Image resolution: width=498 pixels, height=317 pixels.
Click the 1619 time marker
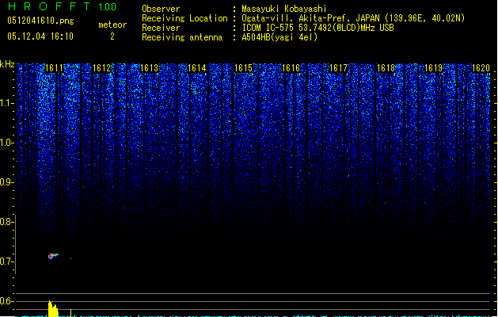point(434,68)
